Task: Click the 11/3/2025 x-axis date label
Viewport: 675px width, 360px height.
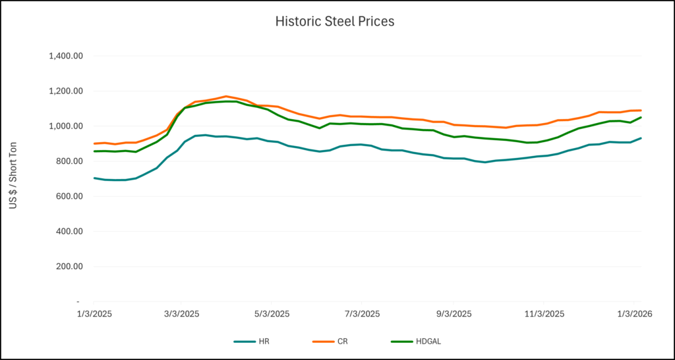Action: (x=543, y=314)
